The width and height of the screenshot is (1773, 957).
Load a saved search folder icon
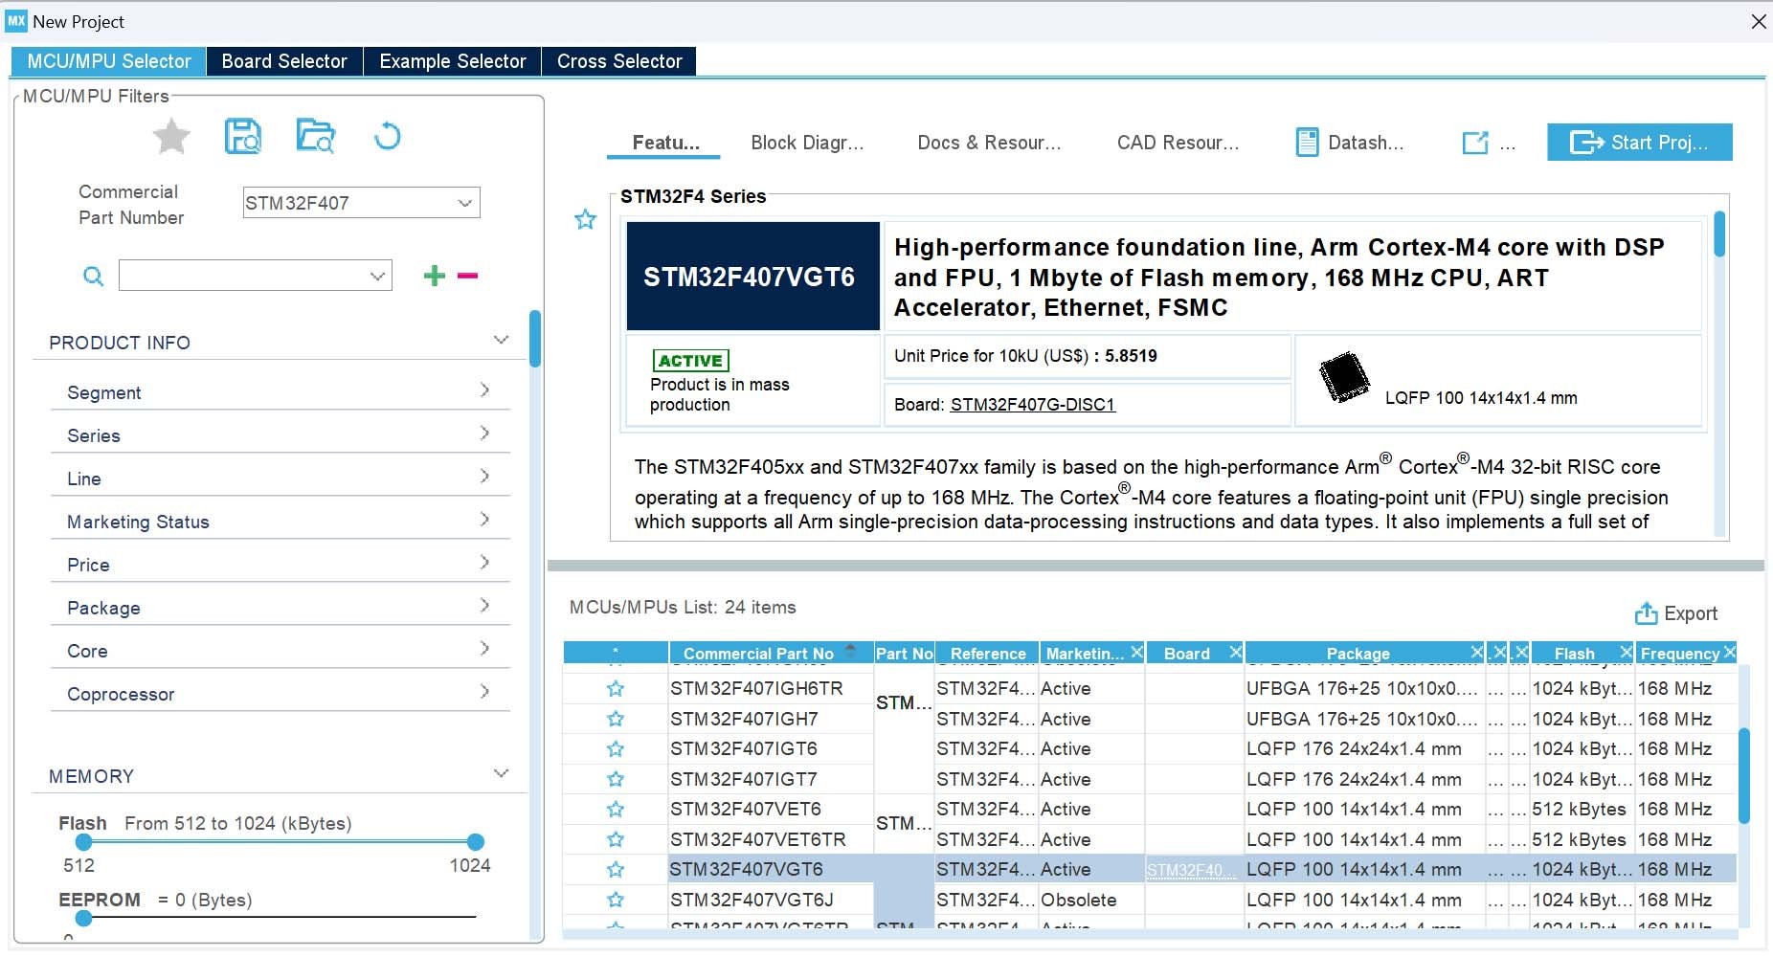coord(315,137)
